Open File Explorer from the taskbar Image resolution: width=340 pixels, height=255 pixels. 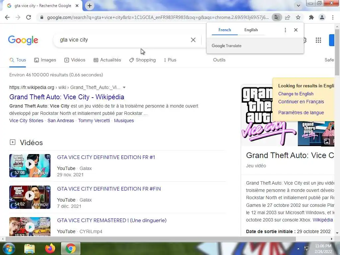pyautogui.click(x=30, y=248)
